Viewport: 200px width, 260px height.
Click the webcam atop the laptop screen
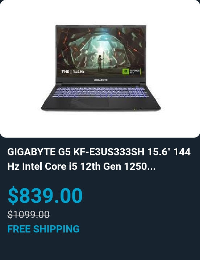(x=101, y=26)
